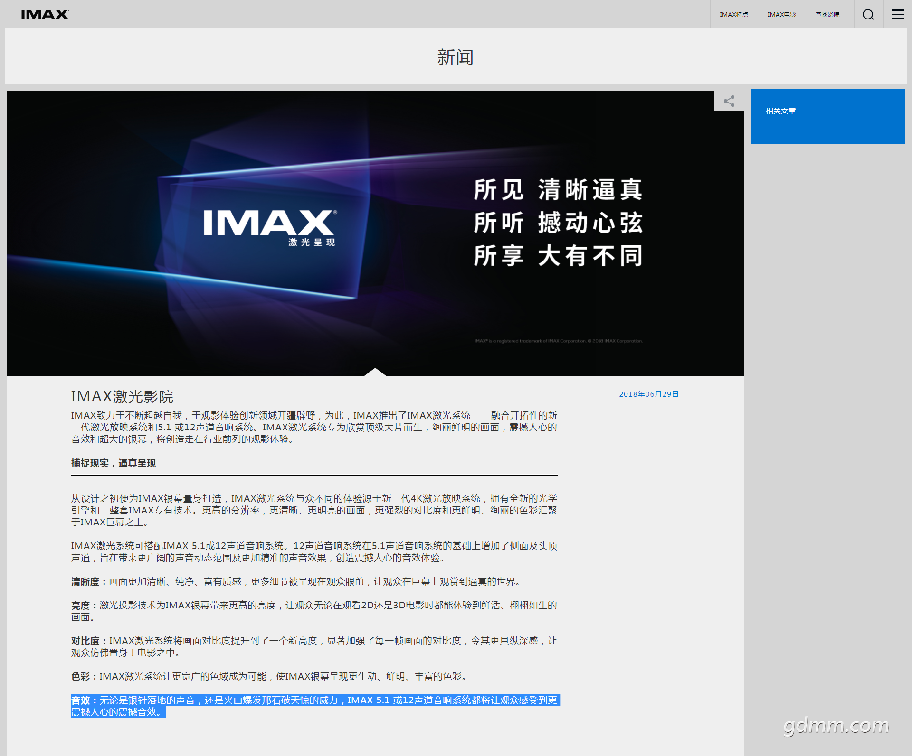
Task: Open the hamburger menu icon
Action: tap(897, 14)
